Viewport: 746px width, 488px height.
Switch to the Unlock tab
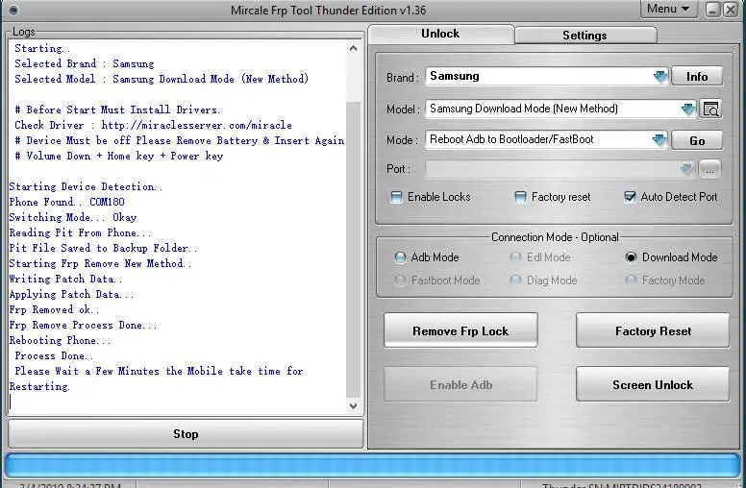[440, 34]
